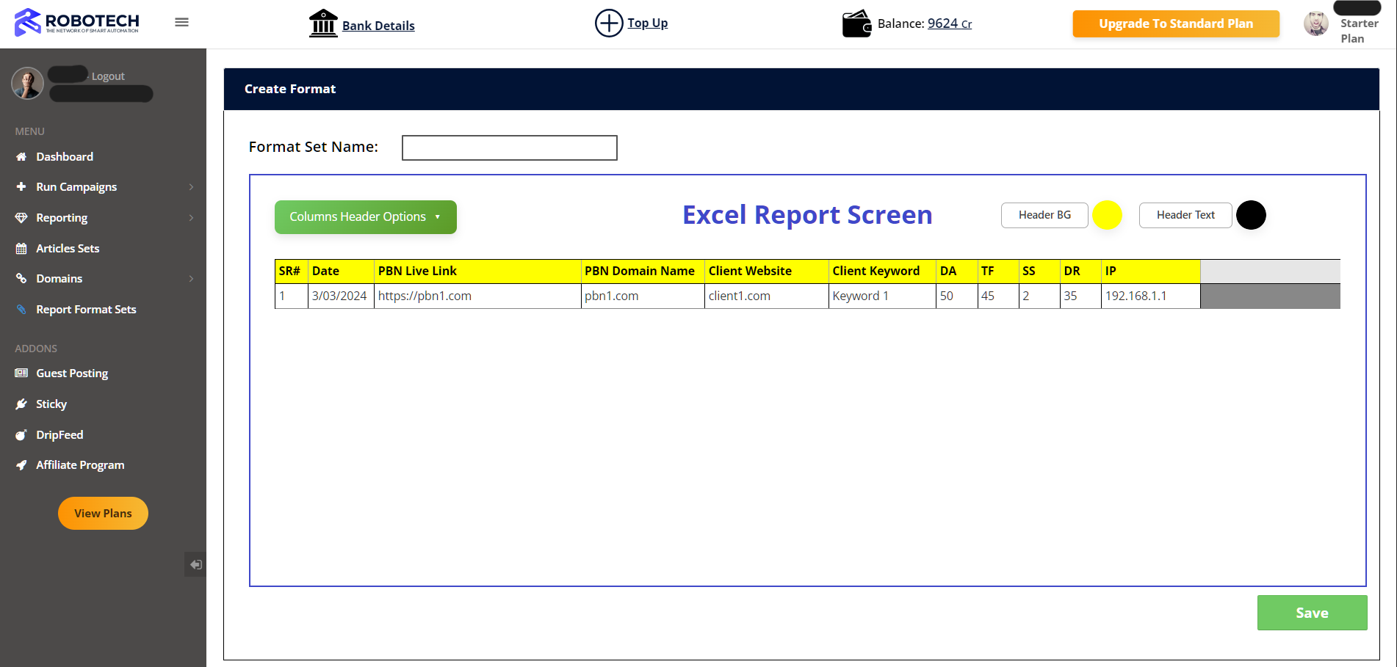Open the Dashboard page
Viewport: 1397px width, 667px height.
point(65,157)
